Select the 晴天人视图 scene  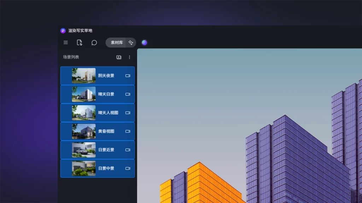108,113
